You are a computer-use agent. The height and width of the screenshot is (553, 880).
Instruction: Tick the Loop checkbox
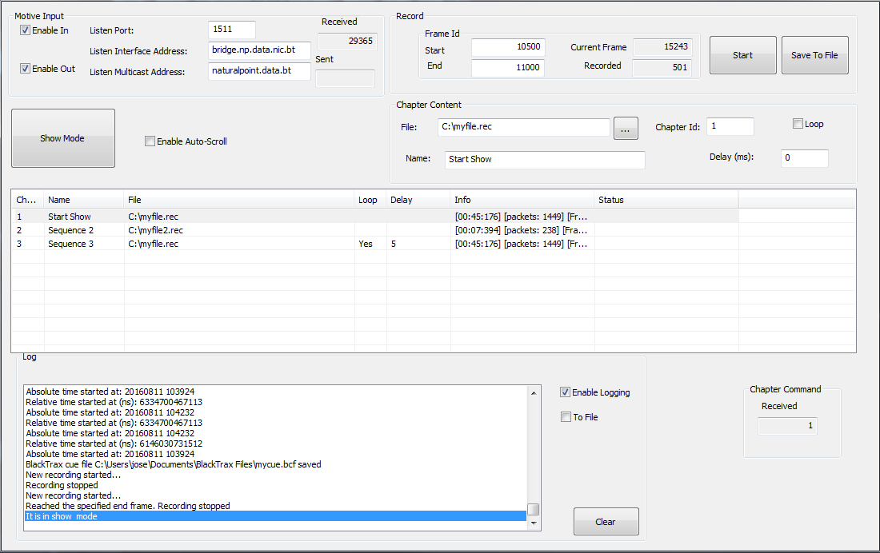[x=798, y=124]
